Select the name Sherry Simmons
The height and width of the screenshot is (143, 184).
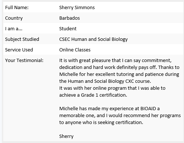coord(77,8)
